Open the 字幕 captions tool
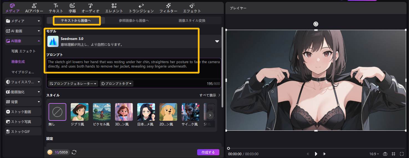This screenshot has width=409, height=158. [x=72, y=8]
